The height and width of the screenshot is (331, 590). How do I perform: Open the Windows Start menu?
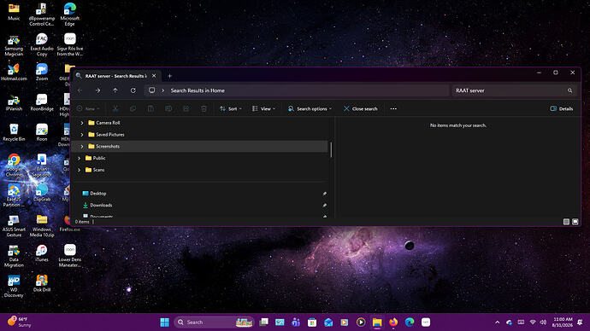164,322
